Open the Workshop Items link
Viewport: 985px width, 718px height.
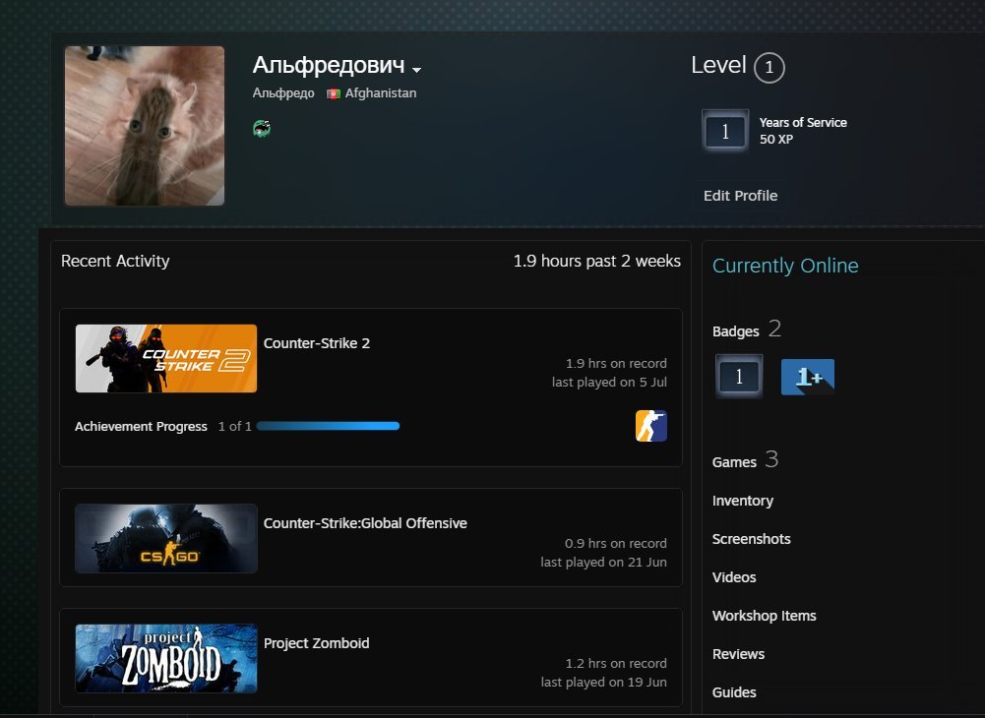pos(764,616)
